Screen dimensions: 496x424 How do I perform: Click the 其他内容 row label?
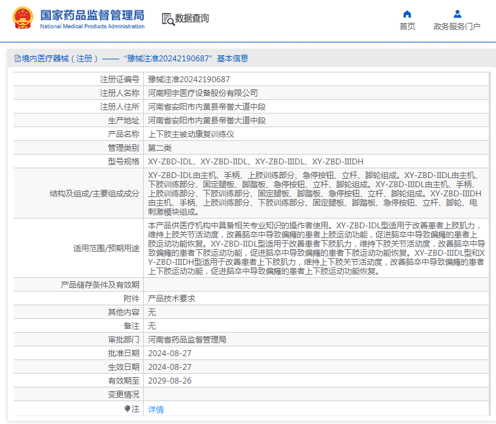pos(124,312)
